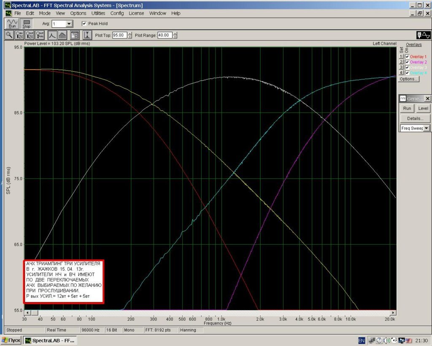The image size is (432, 346).
Task: Click the auto-scale amplitude icon
Action: click(x=87, y=35)
